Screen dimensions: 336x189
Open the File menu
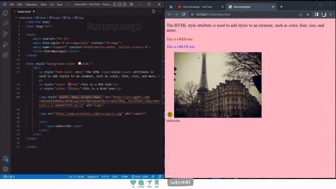pyautogui.click(x=12, y=4)
